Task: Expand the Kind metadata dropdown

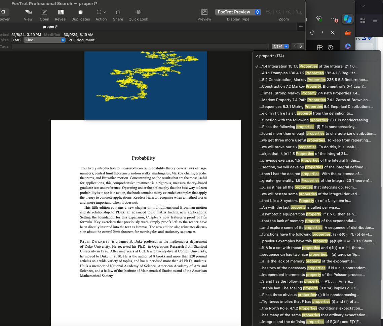Action: pos(44,40)
